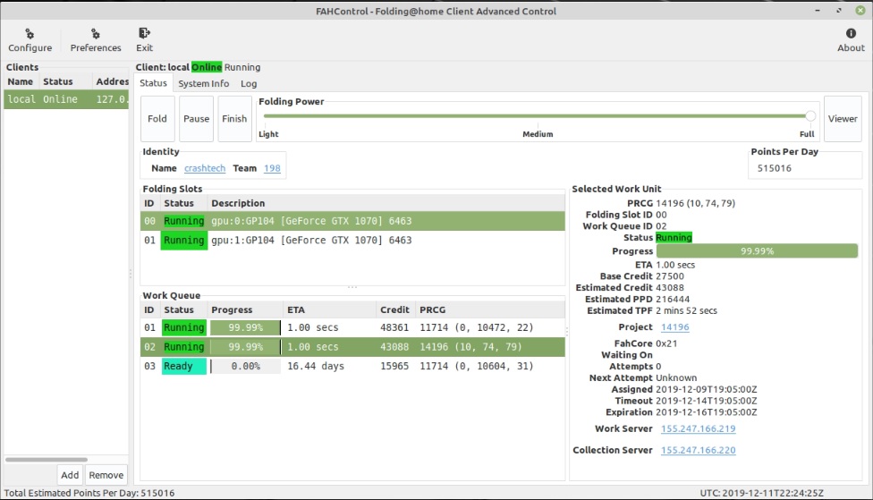
Task: Click the Points Per Day value 515016
Action: pyautogui.click(x=774, y=168)
